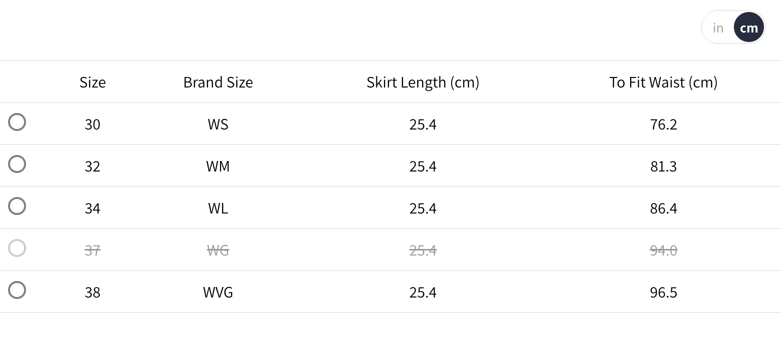Click the unavailable size 37 radio button
781x353 pixels.
coord(17,248)
